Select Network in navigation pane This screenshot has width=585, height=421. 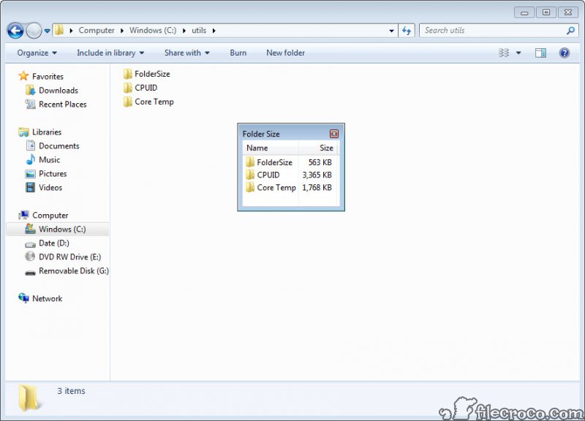coord(47,299)
